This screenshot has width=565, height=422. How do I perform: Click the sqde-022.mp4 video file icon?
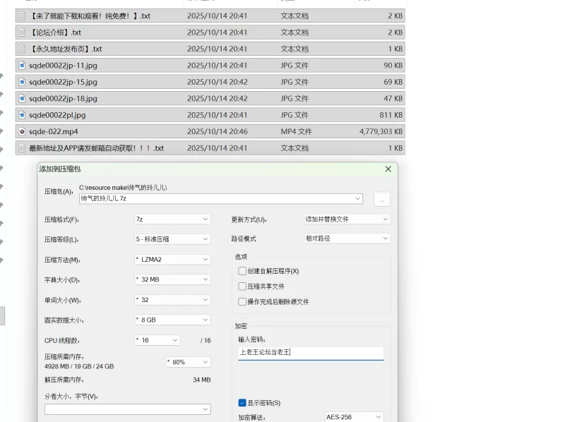[x=23, y=131]
